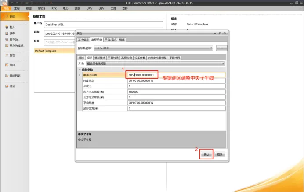Open the 开始 ribbon tab
Viewport: 304px width, 192px height.
(x=6, y=8)
